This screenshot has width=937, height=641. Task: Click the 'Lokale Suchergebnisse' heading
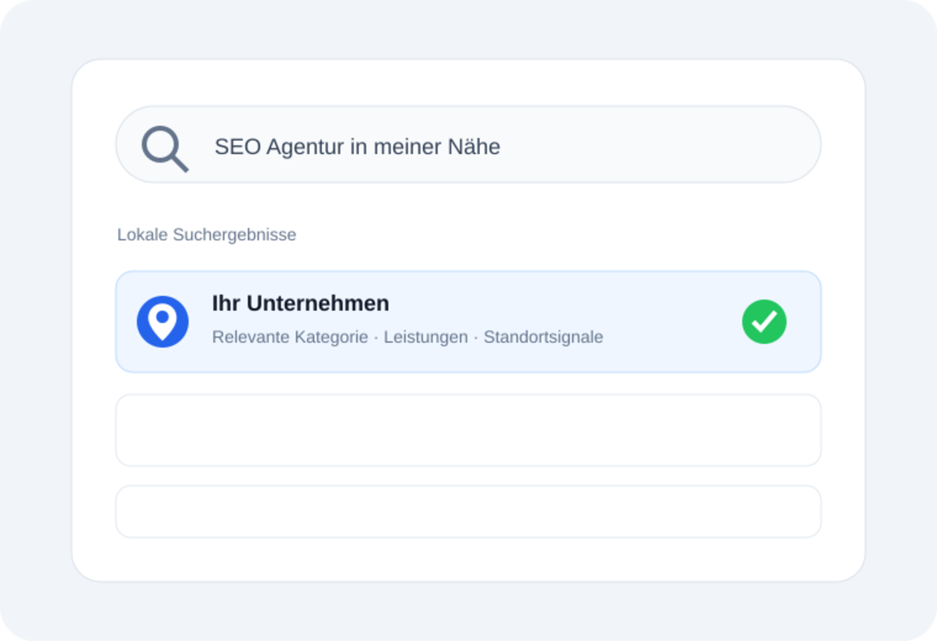pyautogui.click(x=207, y=235)
